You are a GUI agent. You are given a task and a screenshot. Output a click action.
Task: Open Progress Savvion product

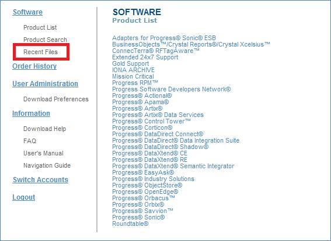(x=142, y=211)
